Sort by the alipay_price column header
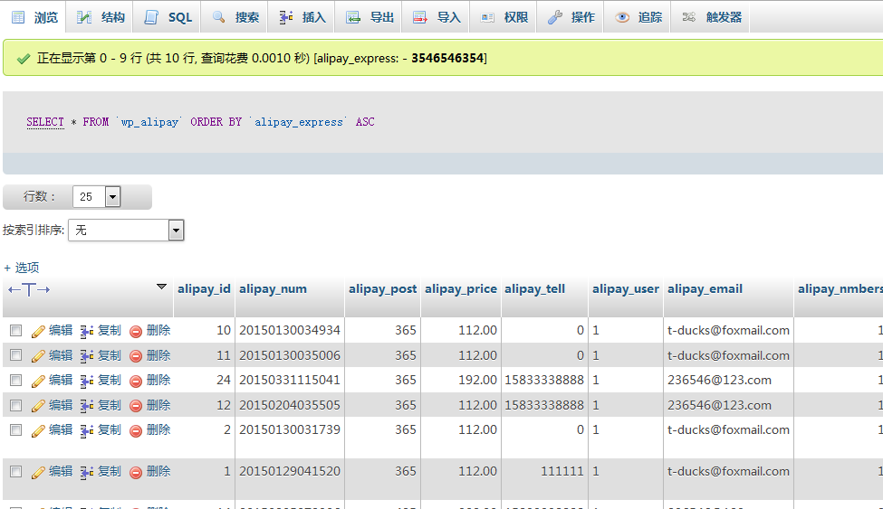 (460, 289)
